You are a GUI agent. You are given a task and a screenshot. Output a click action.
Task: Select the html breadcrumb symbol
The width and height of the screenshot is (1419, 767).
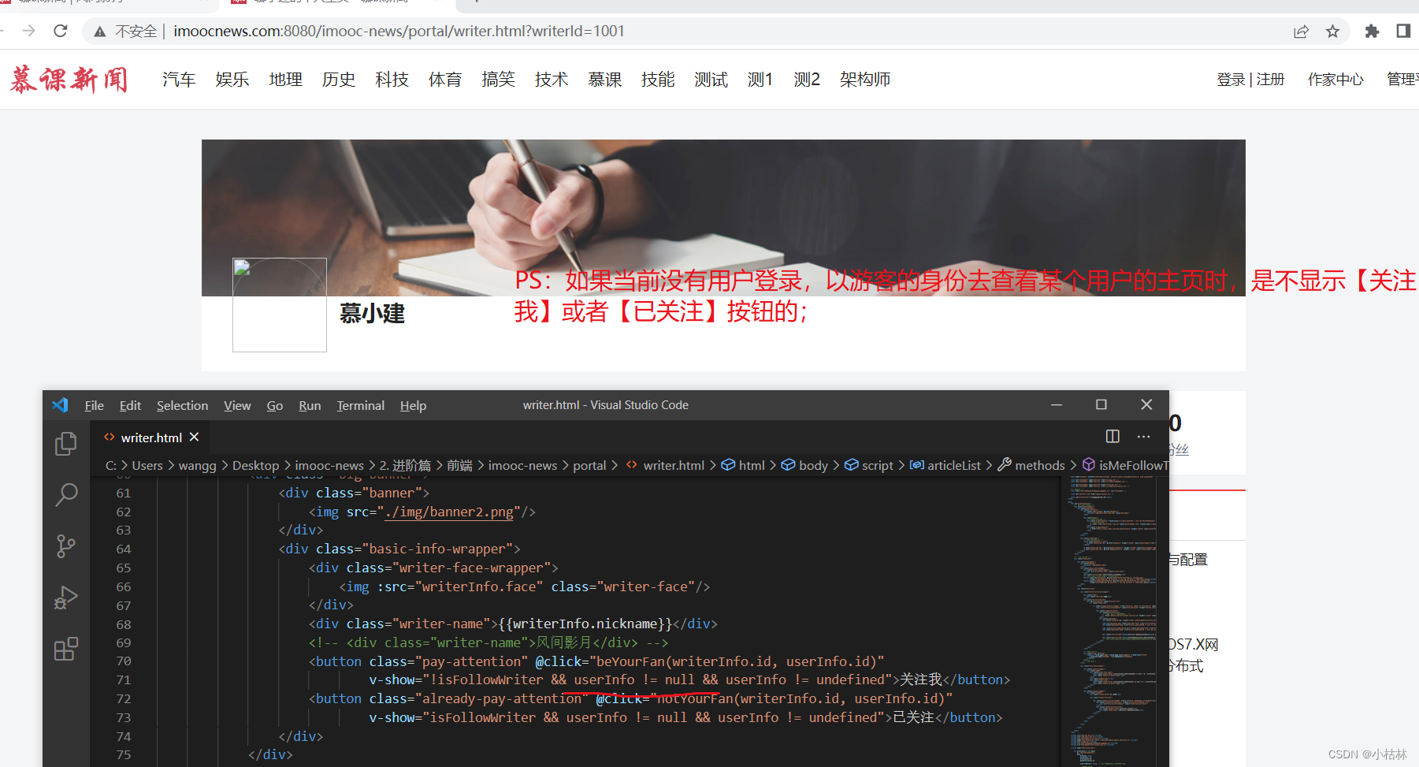[x=744, y=466]
